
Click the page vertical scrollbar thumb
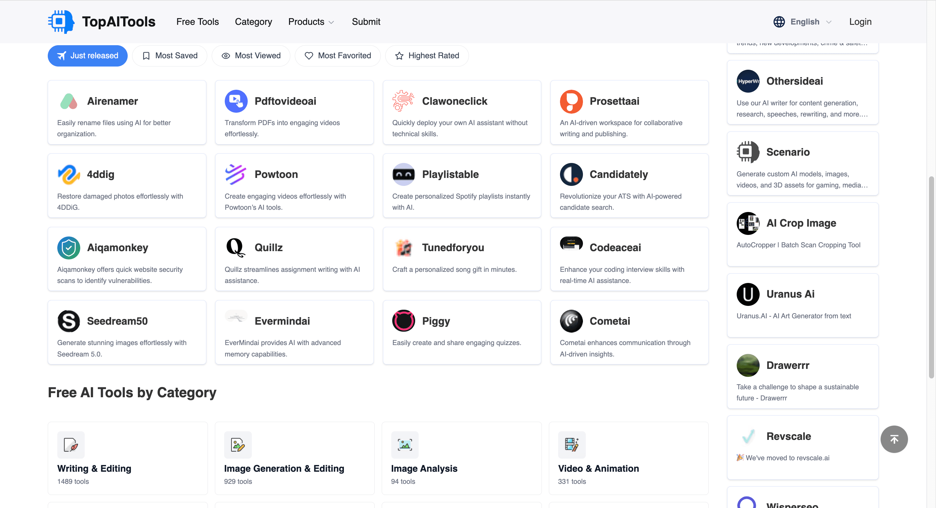(x=931, y=278)
